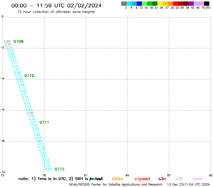Screen dimensions: 213x187
Task: Click the pink swot satellite label
Action: coord(197,179)
